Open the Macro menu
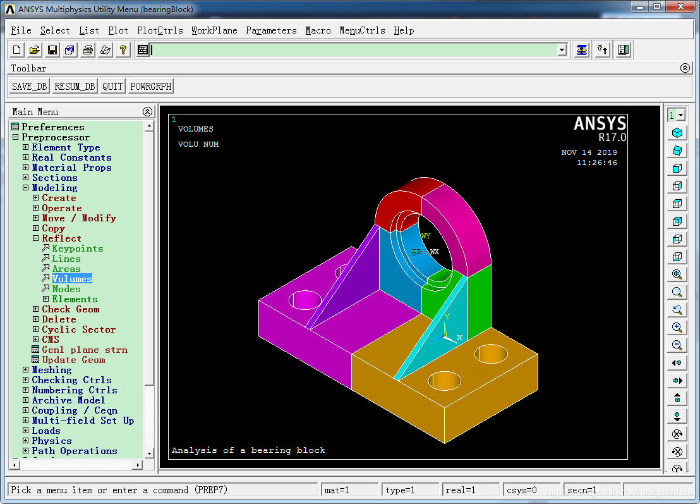The width and height of the screenshot is (700, 504). click(318, 30)
